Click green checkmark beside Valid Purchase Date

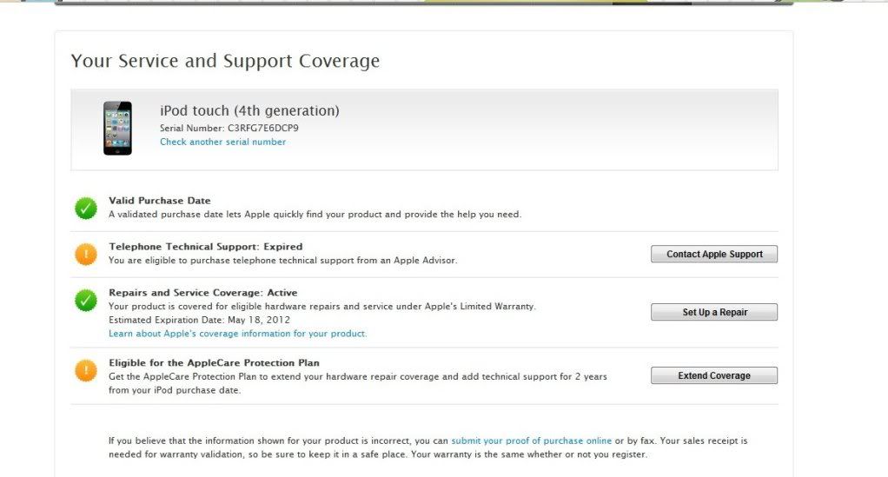(85, 208)
